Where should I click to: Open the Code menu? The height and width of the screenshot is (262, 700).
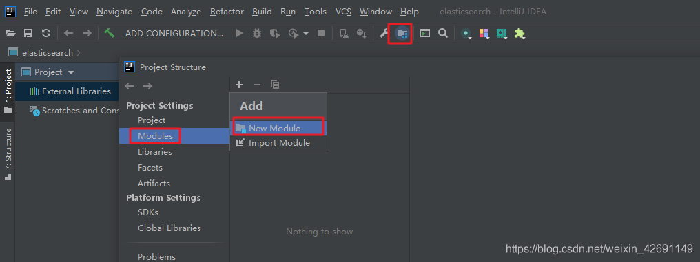click(x=152, y=12)
